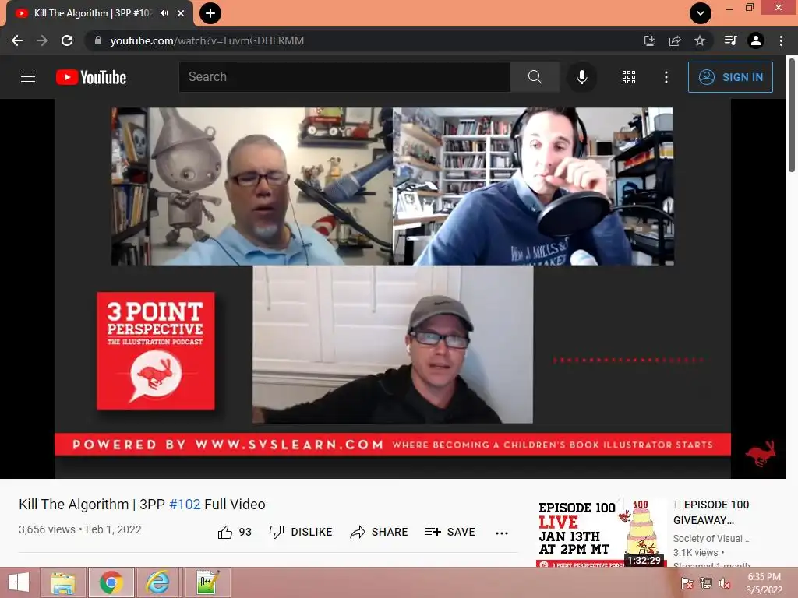798x598 pixels.
Task: Open YouTube settings three-dot menu
Action: coord(666,77)
